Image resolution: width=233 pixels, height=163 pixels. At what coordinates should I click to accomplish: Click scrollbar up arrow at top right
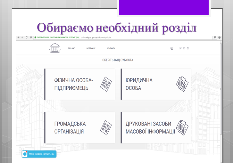pyautogui.click(x=221, y=42)
